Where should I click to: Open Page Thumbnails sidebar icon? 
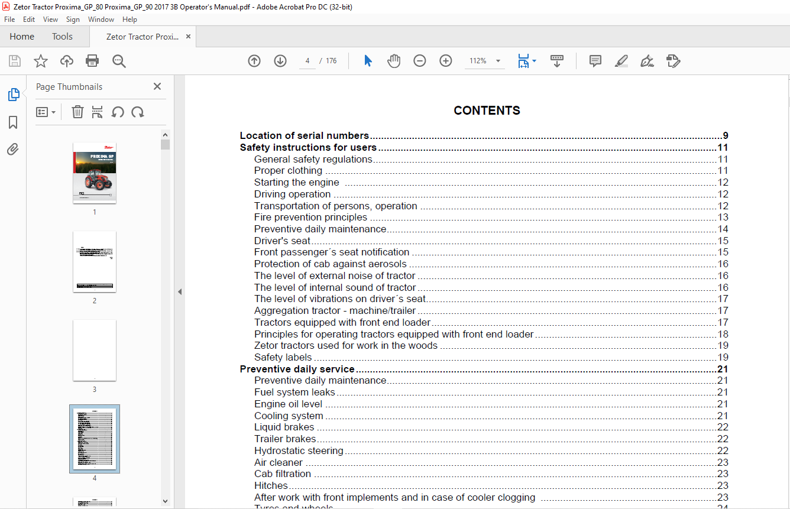(x=13, y=95)
